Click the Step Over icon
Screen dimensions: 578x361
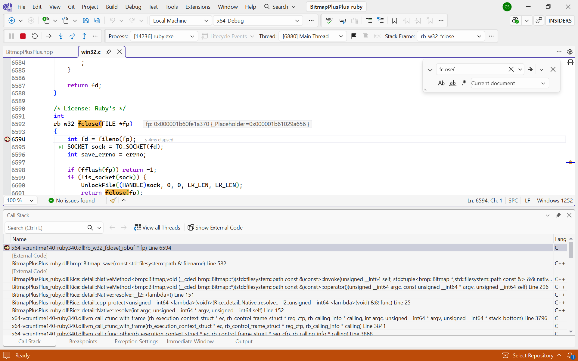click(72, 36)
